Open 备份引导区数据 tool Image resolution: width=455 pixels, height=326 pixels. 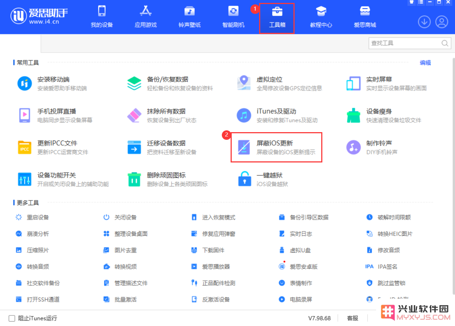[x=304, y=217]
